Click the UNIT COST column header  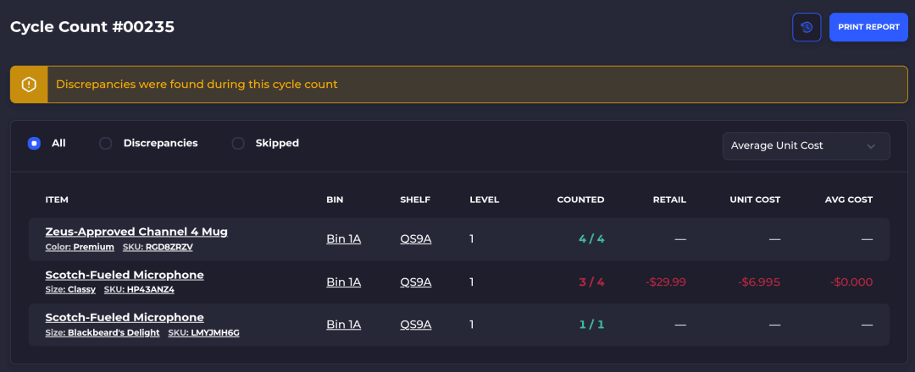point(755,200)
